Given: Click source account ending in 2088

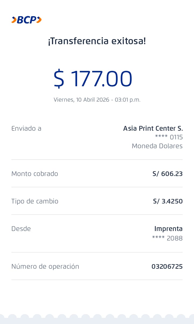Looking at the screenshot, I should tap(167, 238).
